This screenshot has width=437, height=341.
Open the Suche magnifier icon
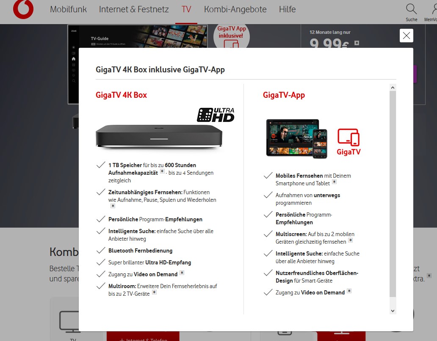[411, 9]
